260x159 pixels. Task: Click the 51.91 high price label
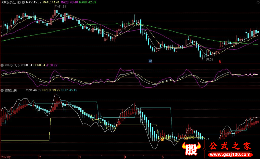pyautogui.click(x=62, y=7)
